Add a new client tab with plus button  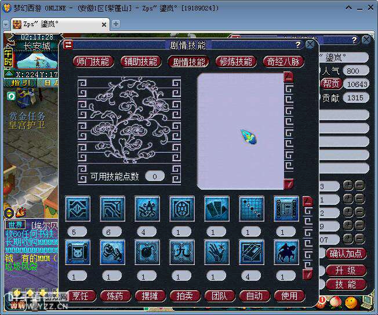point(116,24)
